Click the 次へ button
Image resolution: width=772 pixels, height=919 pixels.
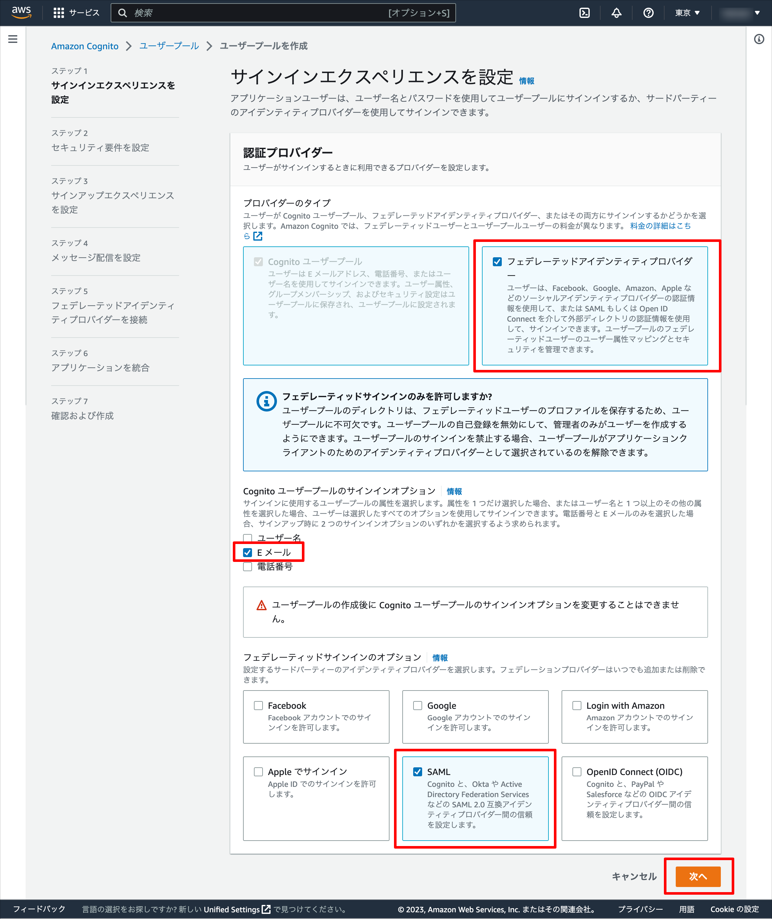click(x=698, y=876)
